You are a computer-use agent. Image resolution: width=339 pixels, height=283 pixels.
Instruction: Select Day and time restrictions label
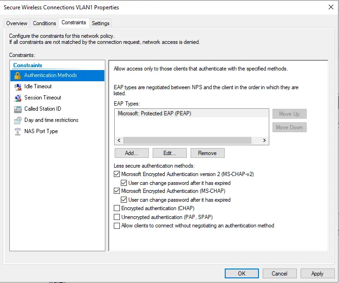click(x=51, y=120)
